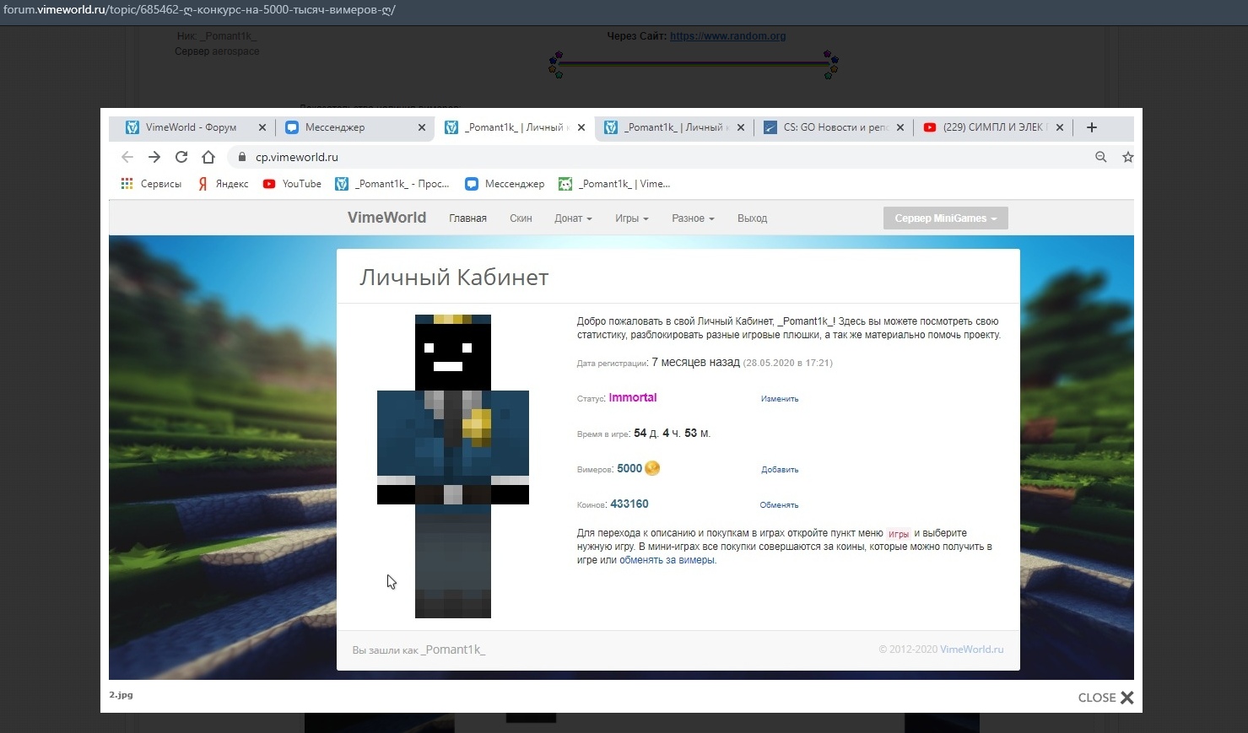
Task: Click the pink Игры label in the description
Action: click(x=899, y=534)
